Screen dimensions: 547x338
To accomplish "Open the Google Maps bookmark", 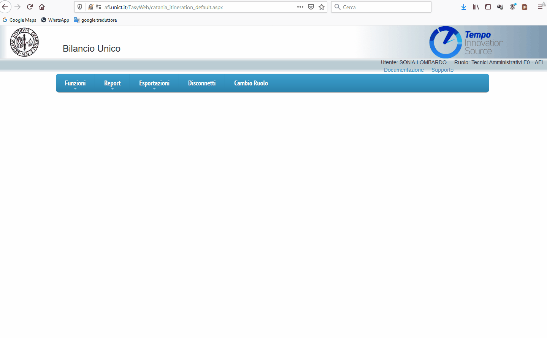I will tap(19, 20).
